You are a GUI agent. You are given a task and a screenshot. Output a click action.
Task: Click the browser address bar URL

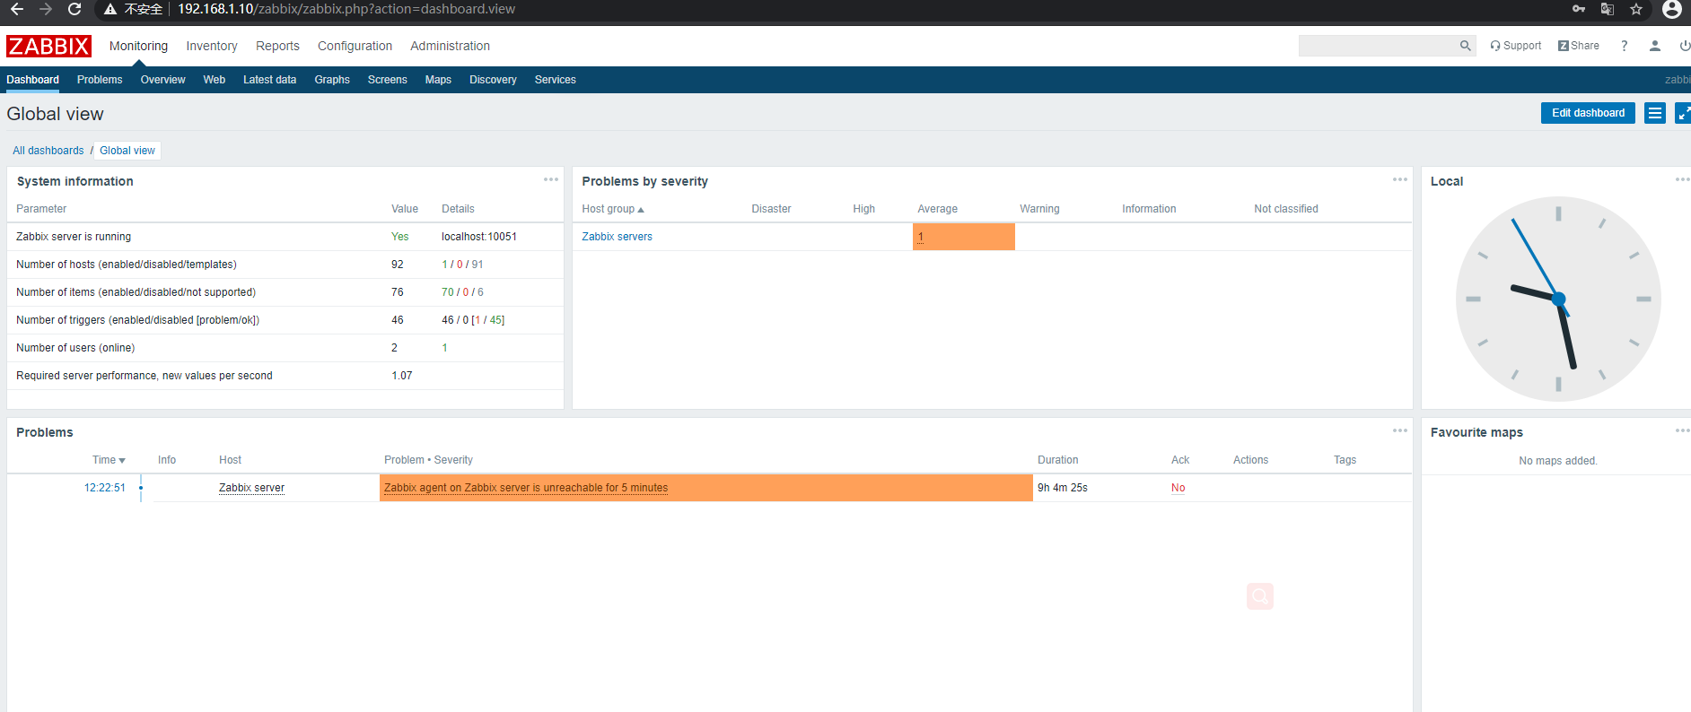[x=346, y=9]
